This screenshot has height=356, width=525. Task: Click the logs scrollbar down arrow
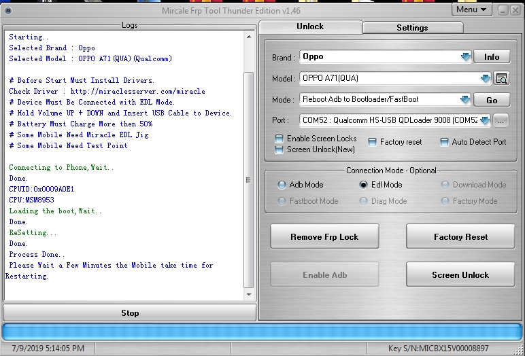[x=249, y=295]
